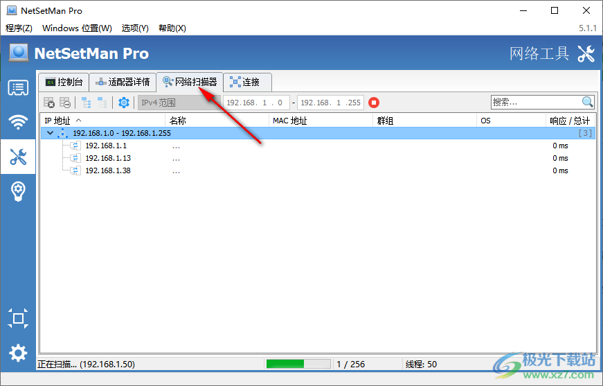
Task: Click the start IP field 192.168.1.0
Action: click(x=256, y=103)
